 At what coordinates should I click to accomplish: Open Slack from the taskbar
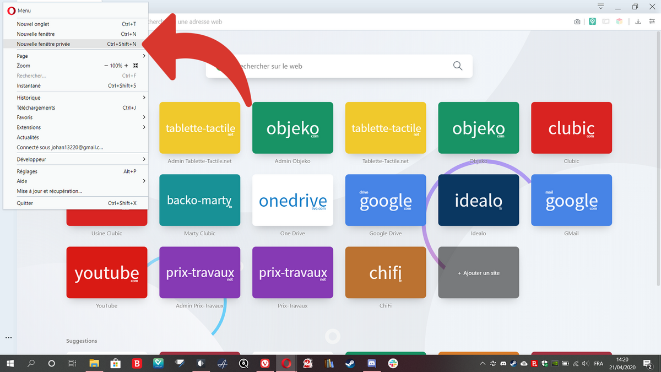pyautogui.click(x=393, y=363)
